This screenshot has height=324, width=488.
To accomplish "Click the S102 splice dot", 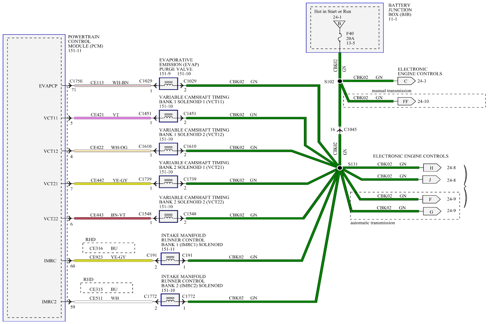I will pos(340,81).
